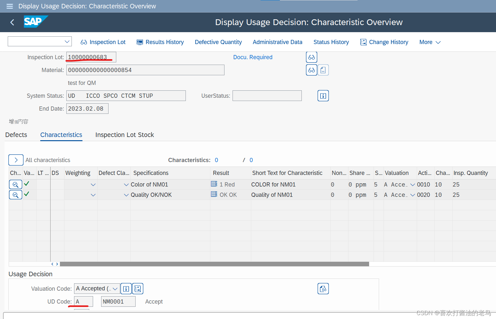Click the display icon in Usage Decision section
The width and height of the screenshot is (496, 319).
pos(323,288)
